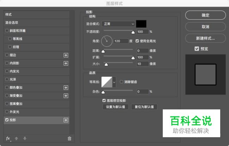Click the move effect up arrow

[16, 138]
